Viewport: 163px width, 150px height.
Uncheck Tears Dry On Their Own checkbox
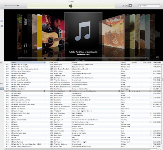(12, 113)
